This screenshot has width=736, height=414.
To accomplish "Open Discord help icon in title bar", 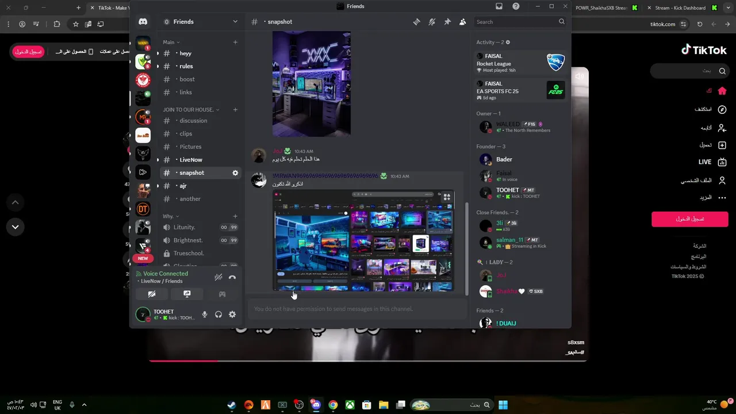I will coord(516,6).
